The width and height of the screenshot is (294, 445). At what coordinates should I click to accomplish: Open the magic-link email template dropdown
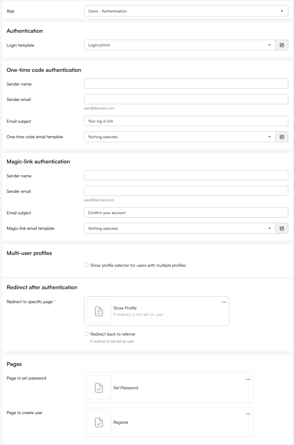[179, 228]
